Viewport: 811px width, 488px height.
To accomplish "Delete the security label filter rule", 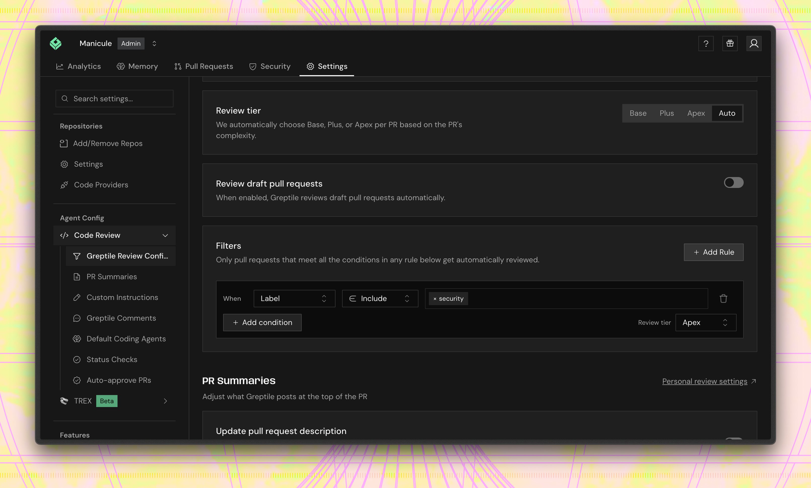I will pos(723,298).
